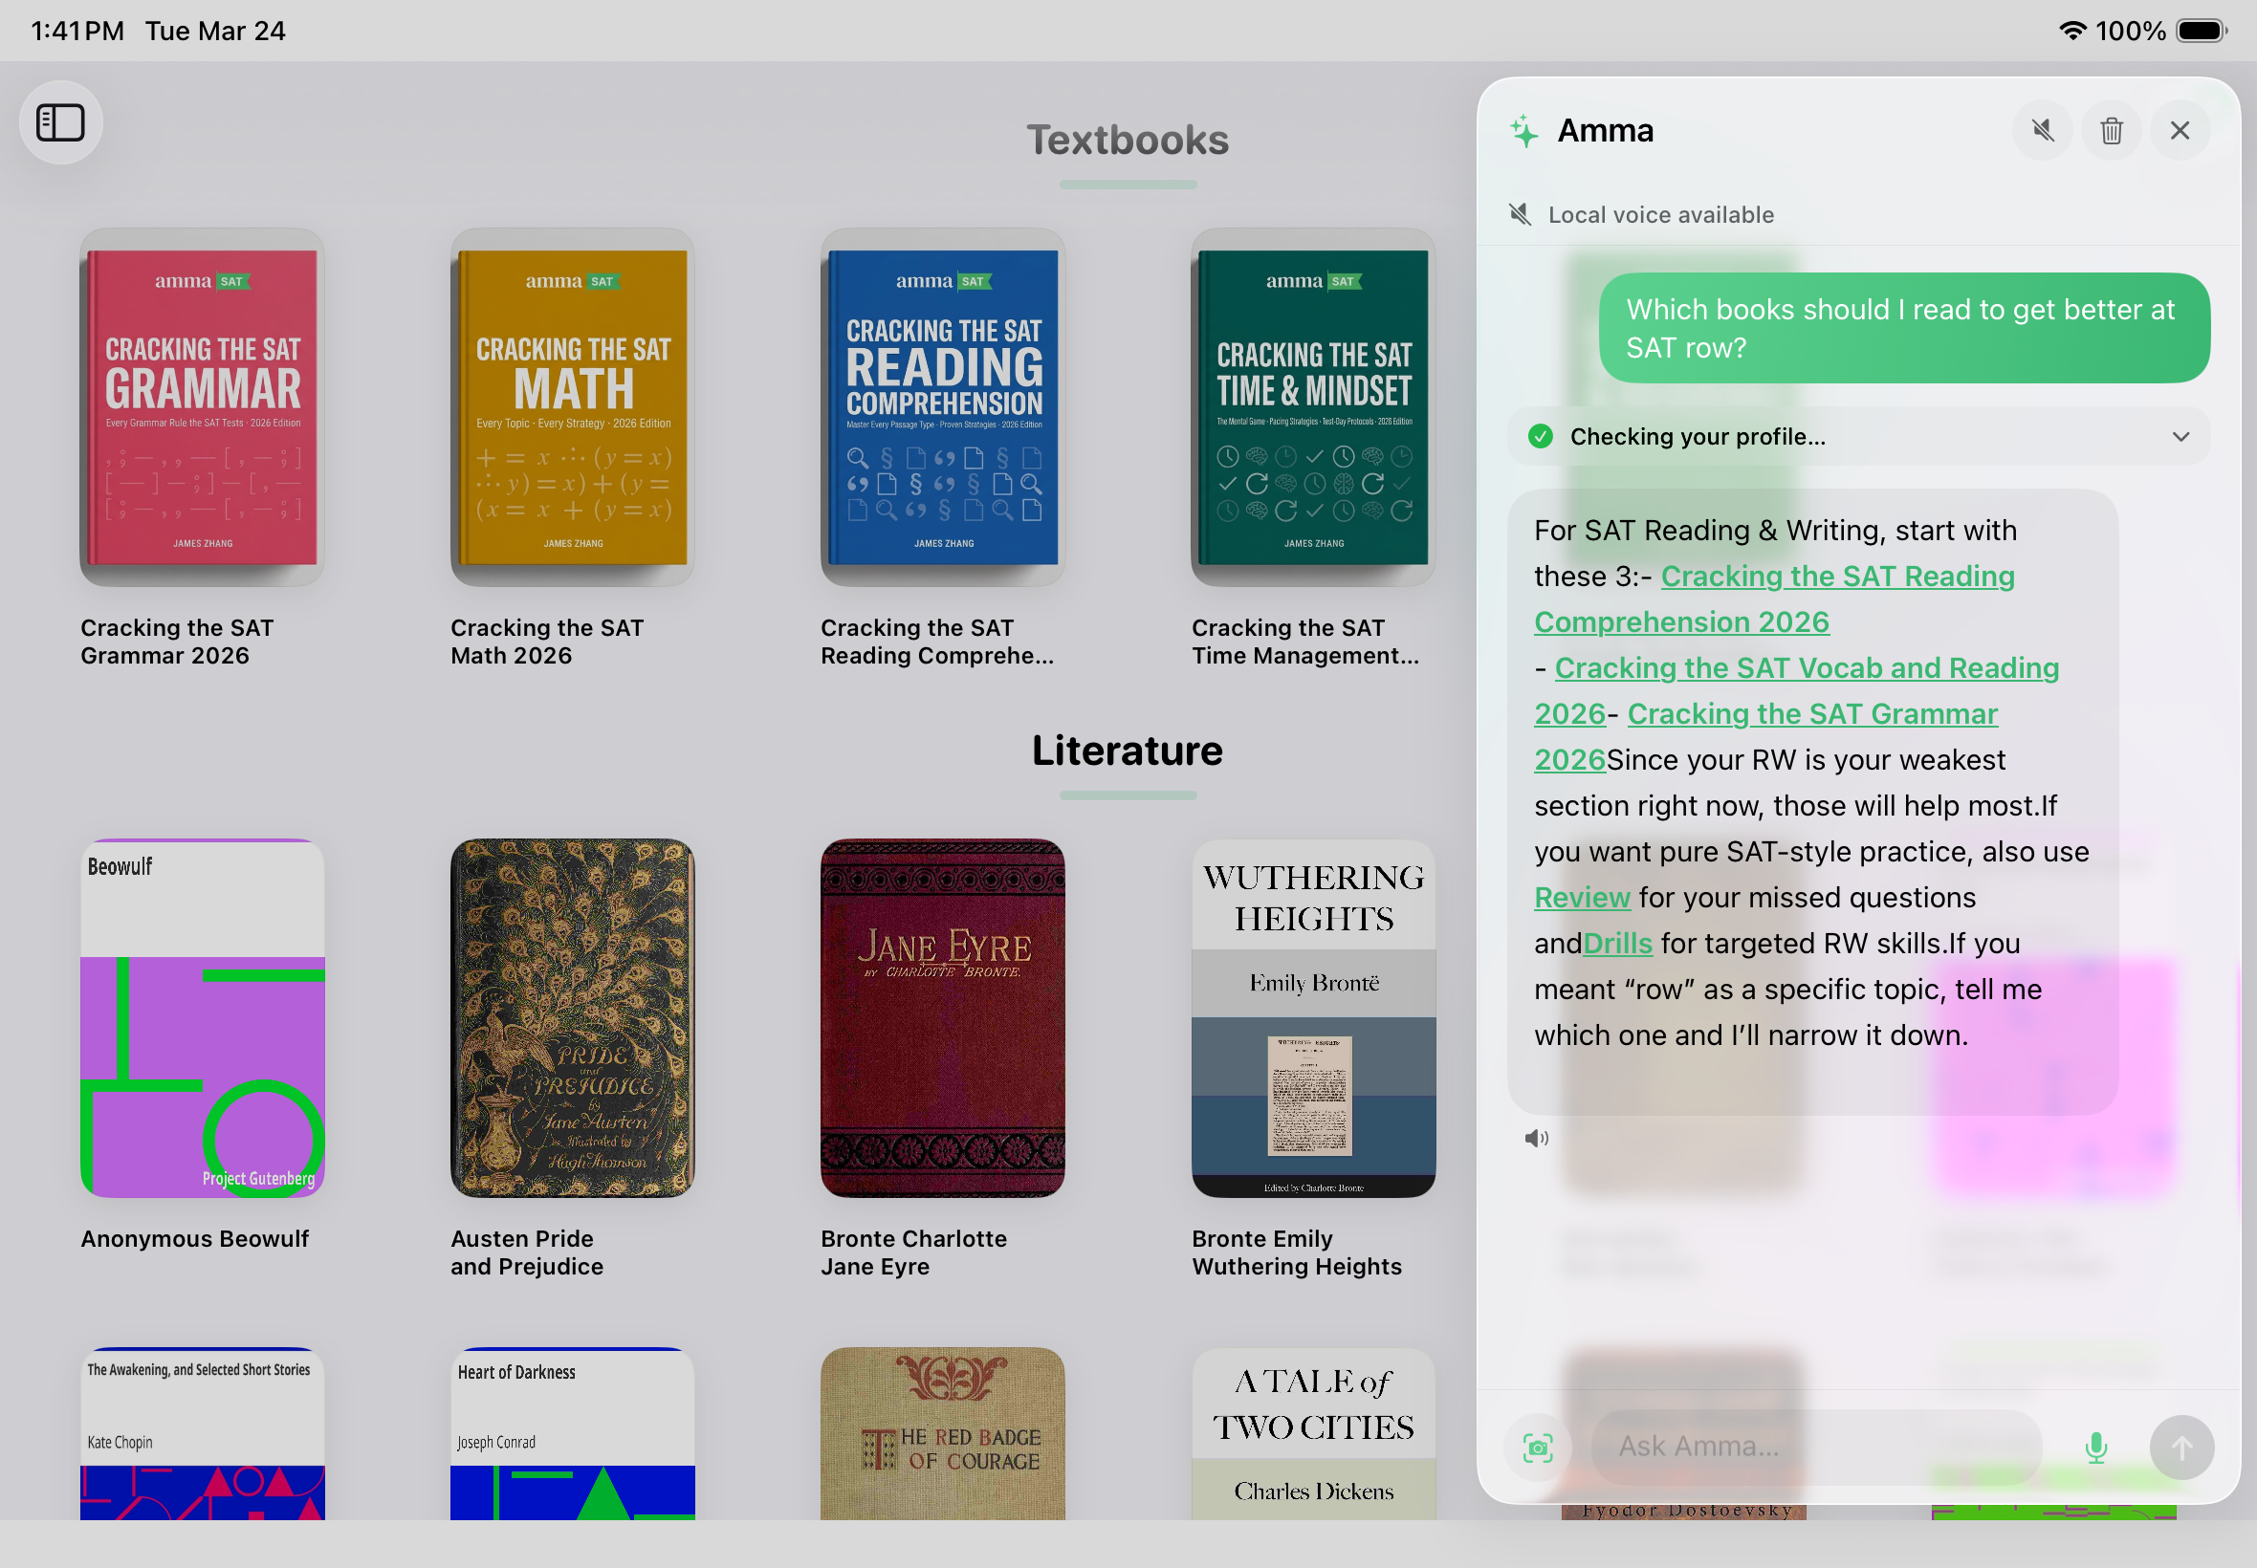Image resolution: width=2257 pixels, height=1568 pixels.
Task: Open Cracking the SAT Math book cover
Action: (573, 407)
